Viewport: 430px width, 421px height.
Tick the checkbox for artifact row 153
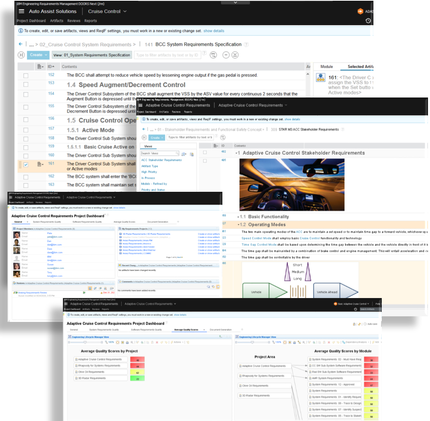(26, 84)
